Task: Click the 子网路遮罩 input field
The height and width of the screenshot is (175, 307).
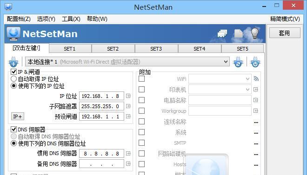Action: point(101,106)
